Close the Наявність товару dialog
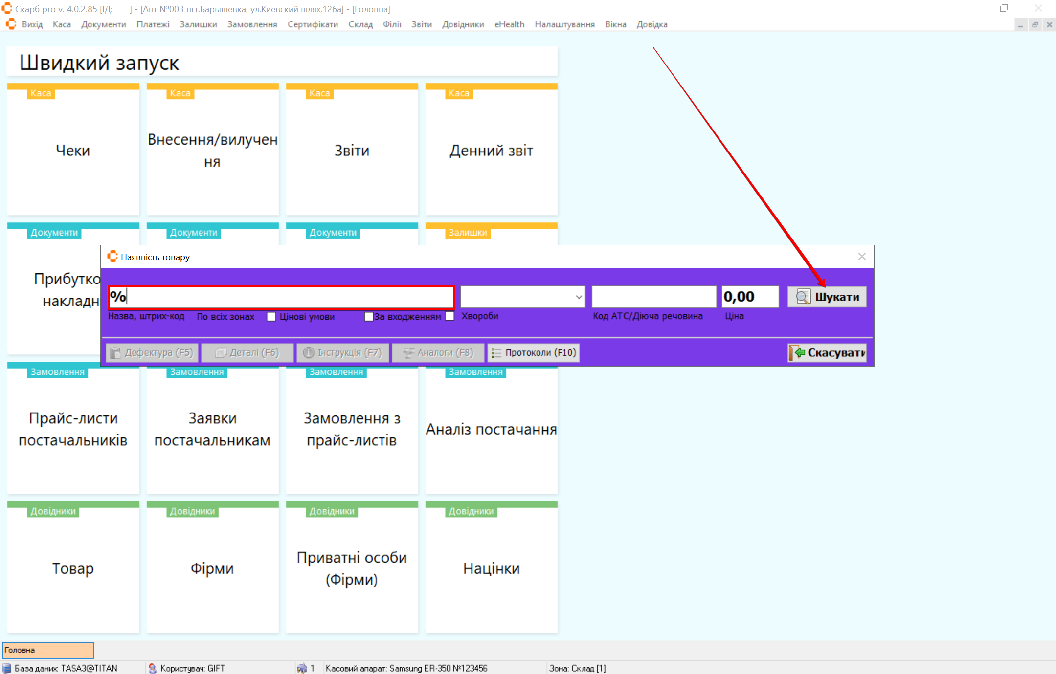Viewport: 1056px width, 674px height. 862,257
